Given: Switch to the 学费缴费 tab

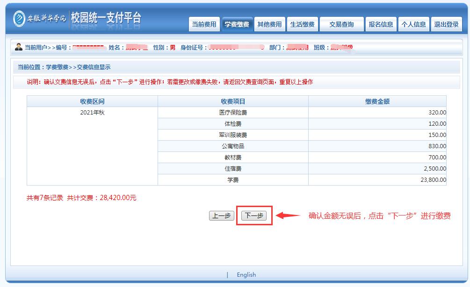Looking at the screenshot, I should click(x=237, y=25).
